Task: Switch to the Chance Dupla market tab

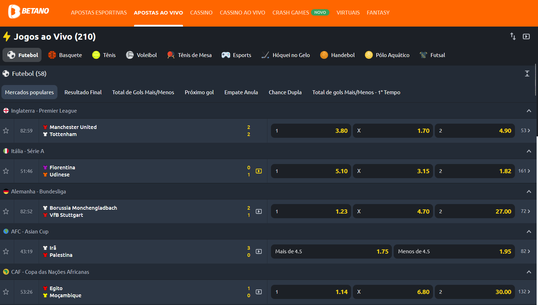Action: (285, 92)
